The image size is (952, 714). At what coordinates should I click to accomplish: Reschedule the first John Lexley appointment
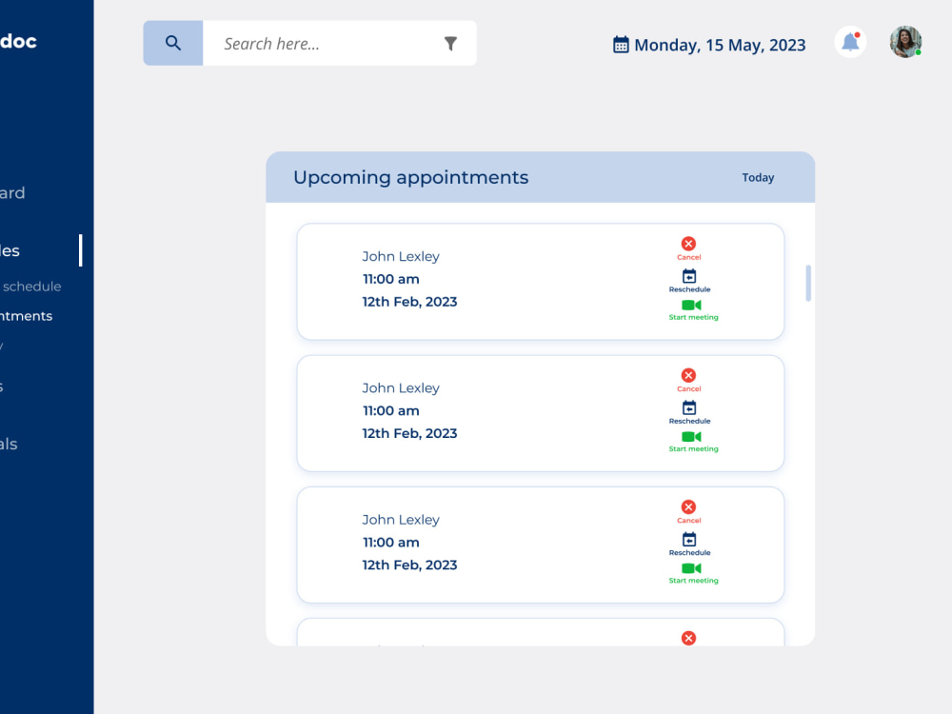[x=689, y=281]
